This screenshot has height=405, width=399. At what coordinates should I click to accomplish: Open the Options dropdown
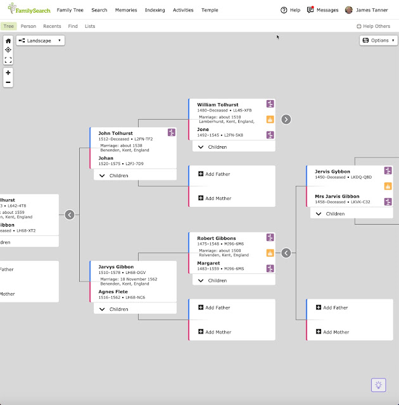click(x=379, y=40)
